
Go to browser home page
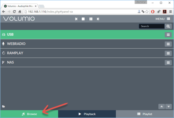coord(20,12)
